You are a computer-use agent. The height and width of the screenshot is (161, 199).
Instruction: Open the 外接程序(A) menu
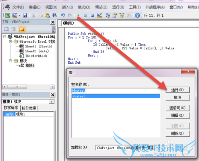[x=155, y=7]
